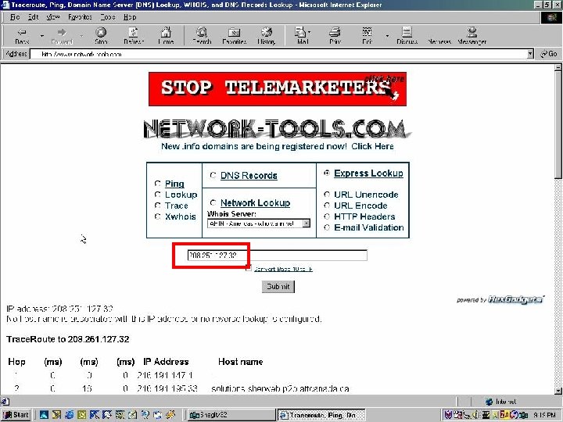Stop page loading with the Stop button
This screenshot has width=563, height=422.
click(x=101, y=36)
